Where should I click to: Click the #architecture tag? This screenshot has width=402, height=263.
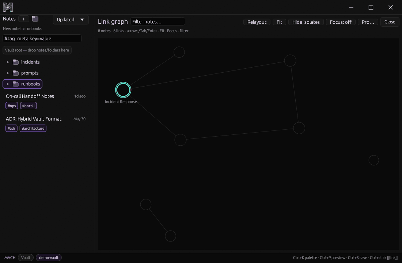[33, 129]
